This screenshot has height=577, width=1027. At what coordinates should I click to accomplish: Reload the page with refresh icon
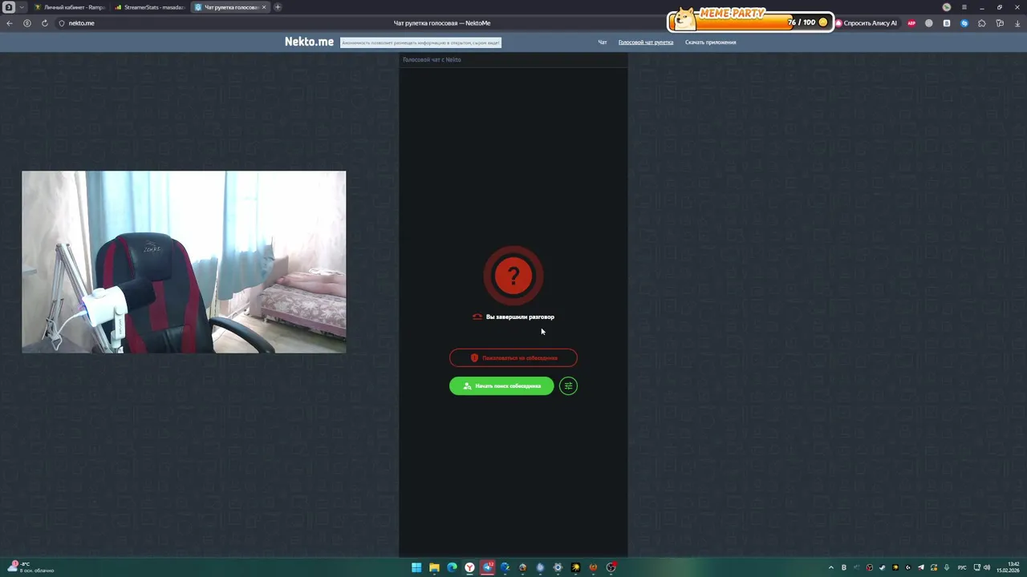tap(44, 23)
